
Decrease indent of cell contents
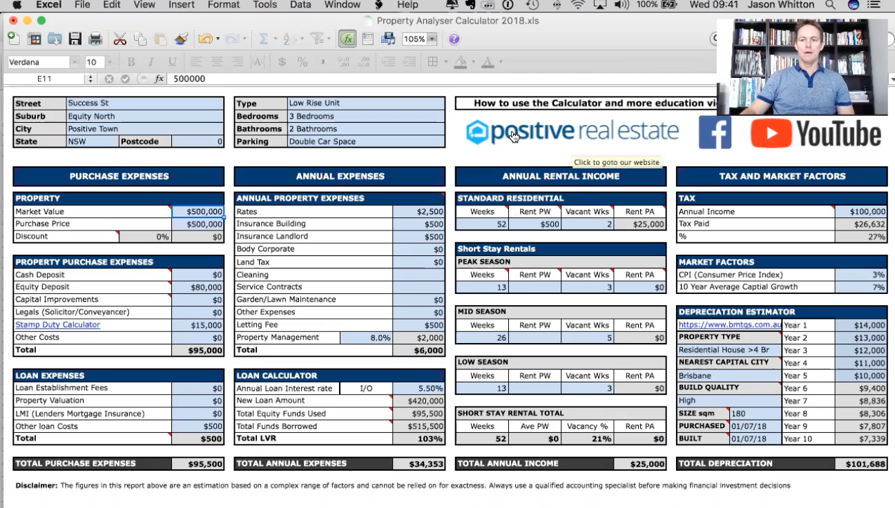coord(389,62)
